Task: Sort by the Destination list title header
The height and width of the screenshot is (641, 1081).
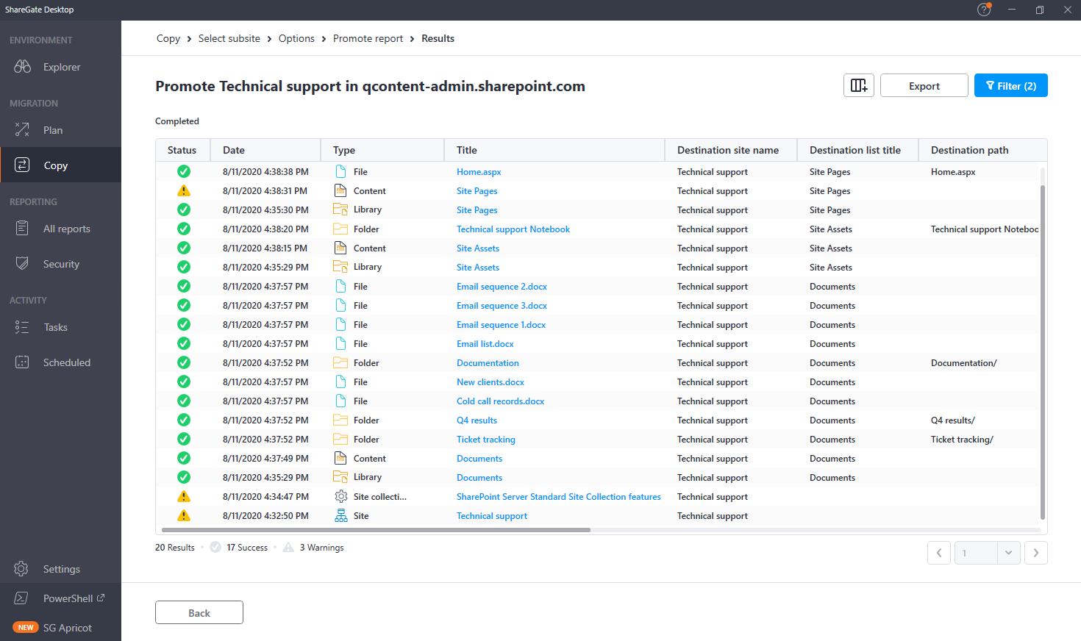Action: click(858, 150)
